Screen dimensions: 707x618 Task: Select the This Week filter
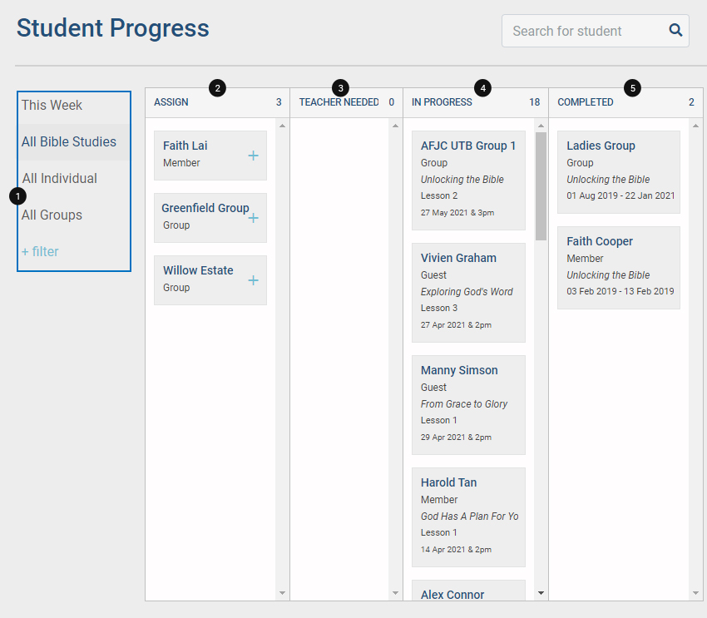click(74, 106)
